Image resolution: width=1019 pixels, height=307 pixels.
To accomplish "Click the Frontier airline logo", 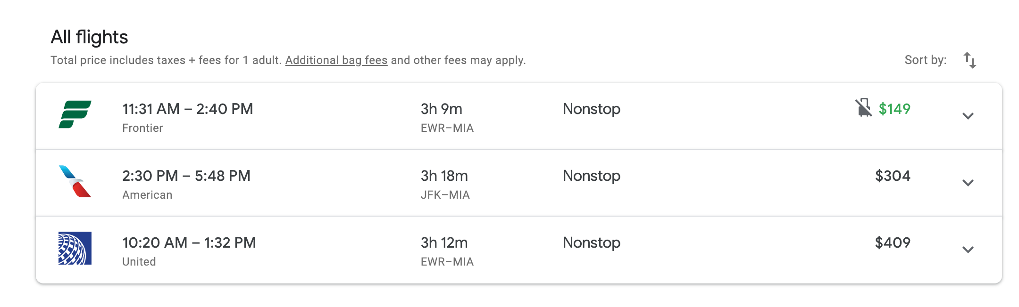I will click(x=75, y=114).
